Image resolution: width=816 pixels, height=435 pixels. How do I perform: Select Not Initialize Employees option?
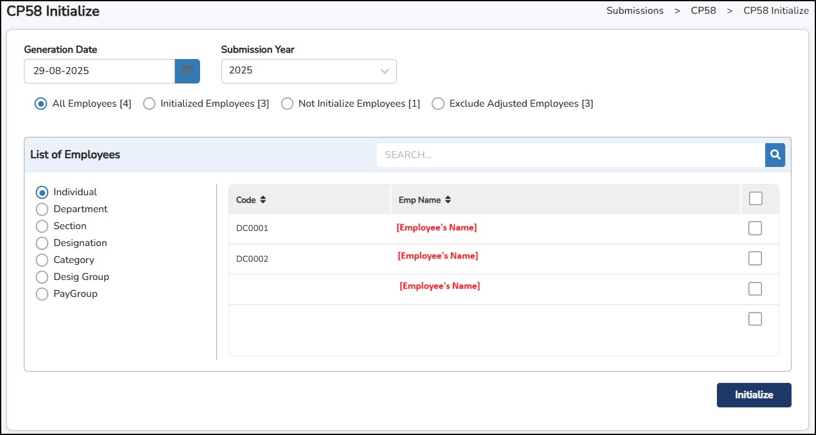point(287,104)
